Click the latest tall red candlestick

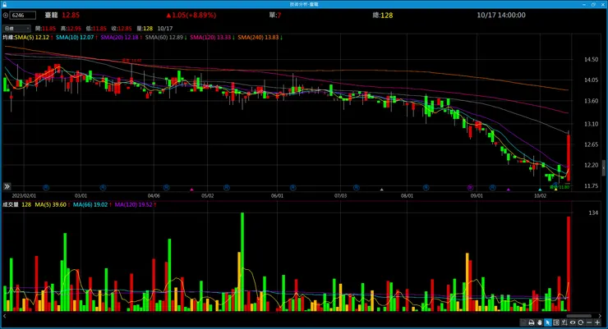point(569,157)
